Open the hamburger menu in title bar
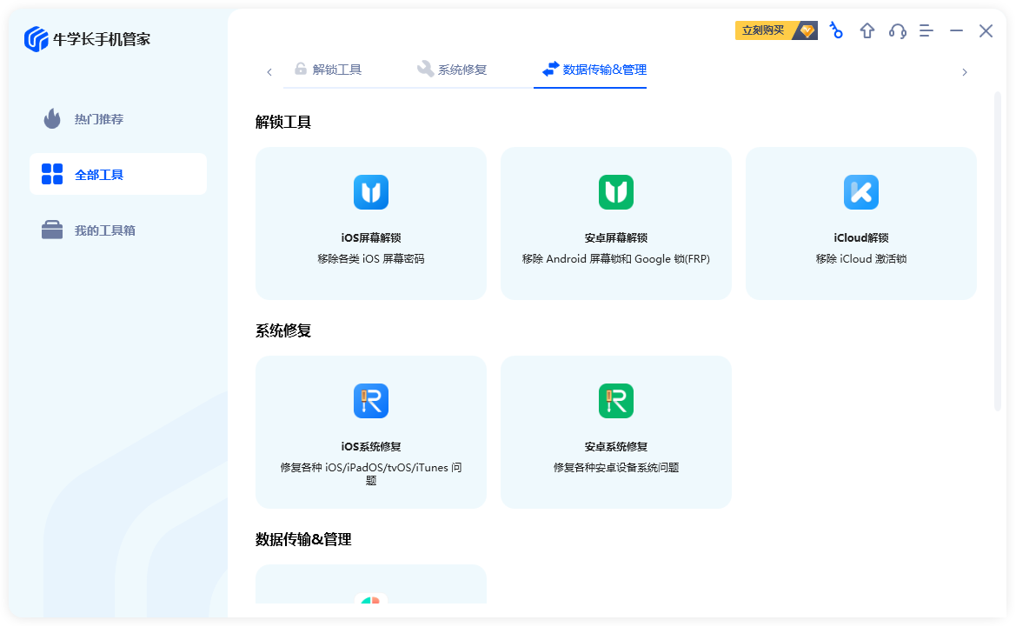 click(926, 31)
